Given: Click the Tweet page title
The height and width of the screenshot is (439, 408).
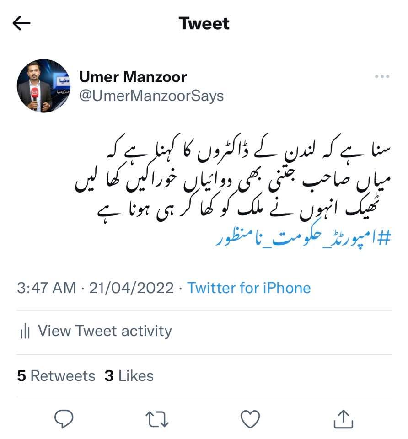Looking at the screenshot, I should pyautogui.click(x=204, y=23).
